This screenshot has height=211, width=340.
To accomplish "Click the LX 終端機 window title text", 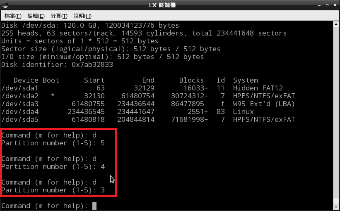I will [x=170, y=5].
